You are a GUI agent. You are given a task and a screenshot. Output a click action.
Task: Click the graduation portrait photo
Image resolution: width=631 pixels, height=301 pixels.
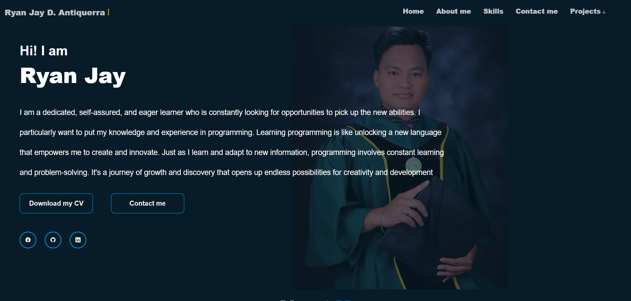pos(399,158)
